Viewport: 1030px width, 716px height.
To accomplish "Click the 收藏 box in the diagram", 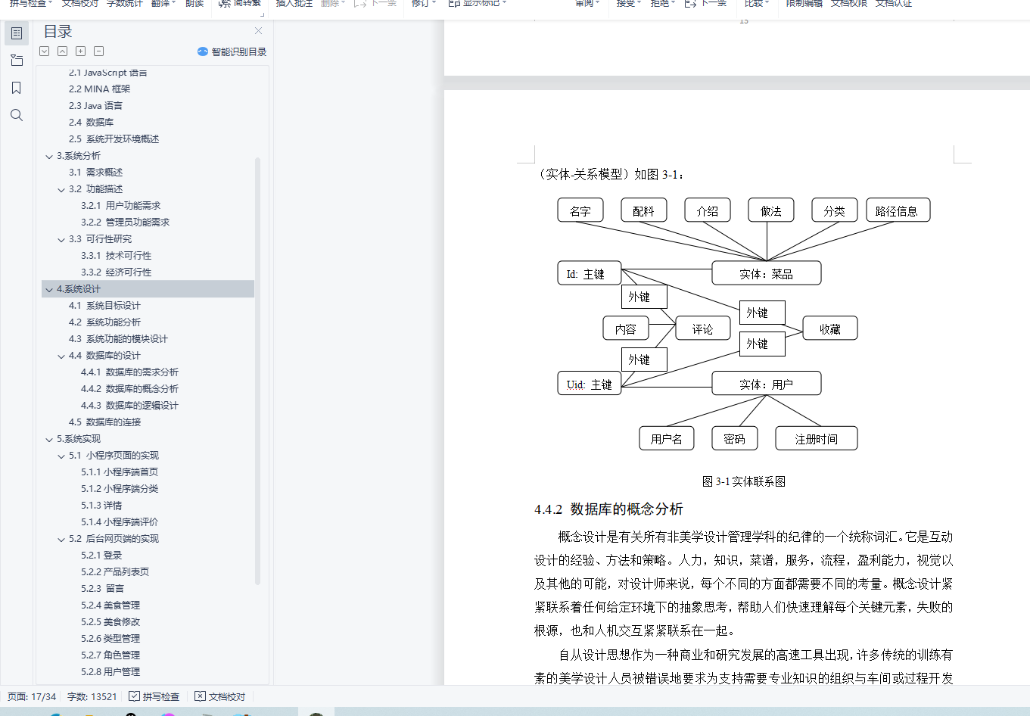I will coord(830,328).
